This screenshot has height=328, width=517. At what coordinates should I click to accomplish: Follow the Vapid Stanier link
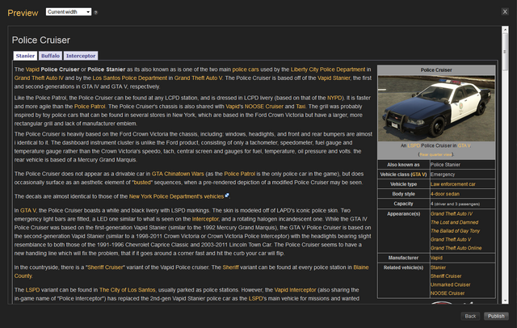click(334, 78)
